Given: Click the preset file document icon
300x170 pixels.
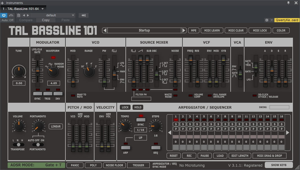Looking at the screenshot, I should (19, 15).
